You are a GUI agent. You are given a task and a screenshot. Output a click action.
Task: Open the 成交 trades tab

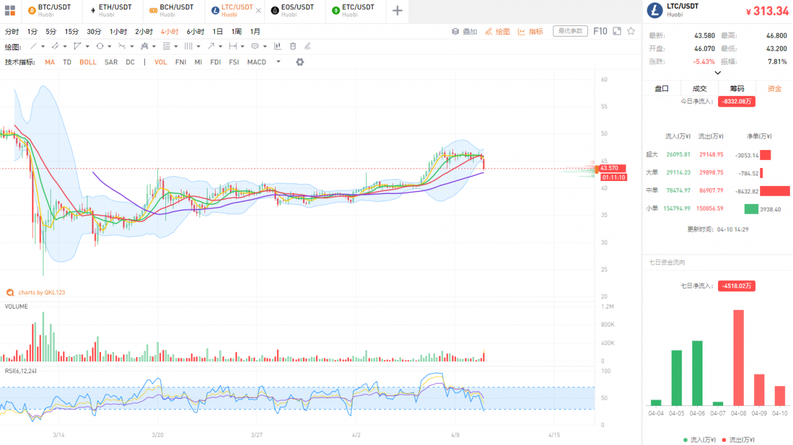699,89
